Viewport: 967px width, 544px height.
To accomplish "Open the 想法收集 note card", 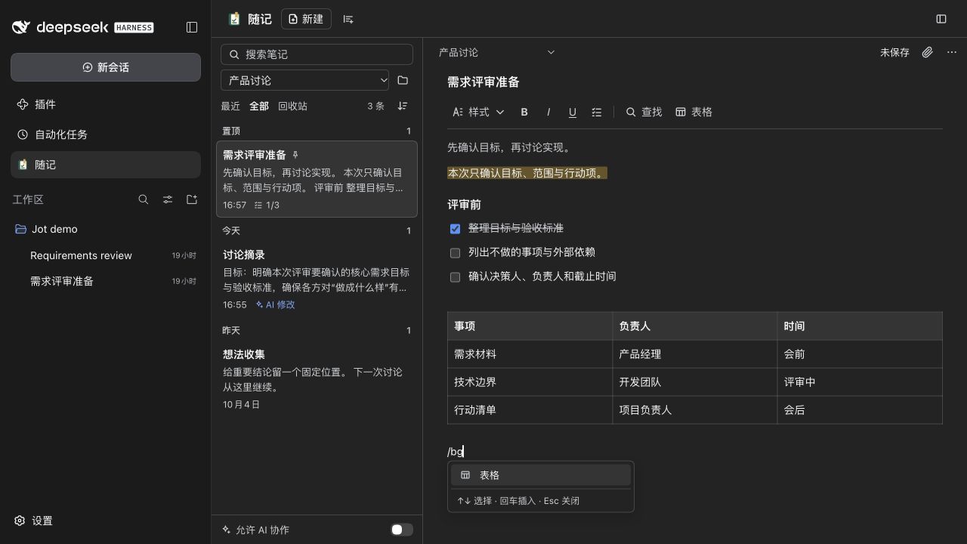I will click(x=317, y=379).
